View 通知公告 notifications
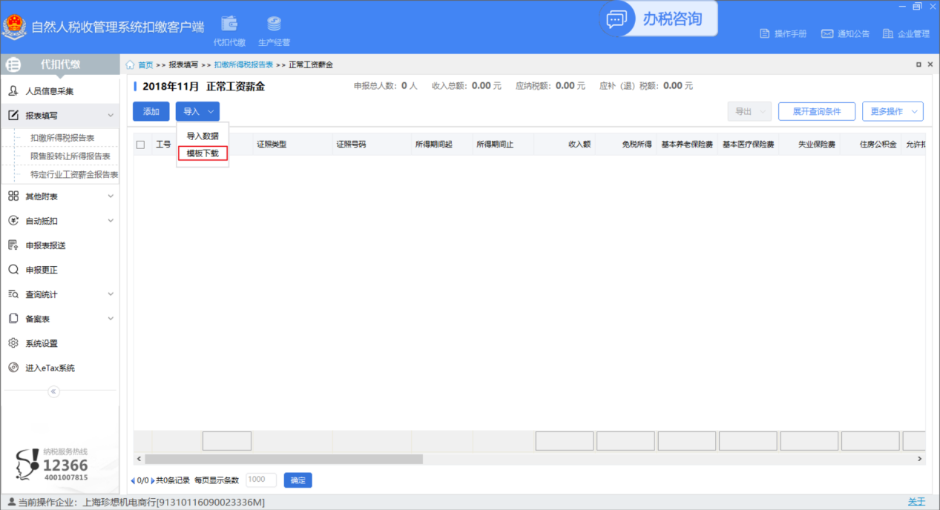This screenshot has height=510, width=940. (x=845, y=34)
